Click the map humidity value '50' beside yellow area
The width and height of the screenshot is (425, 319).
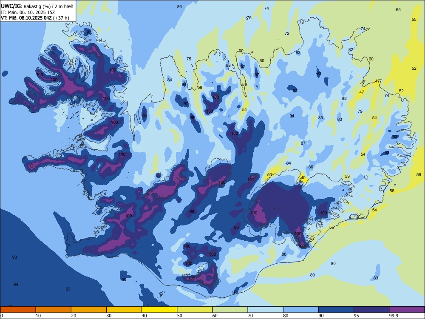(269, 175)
